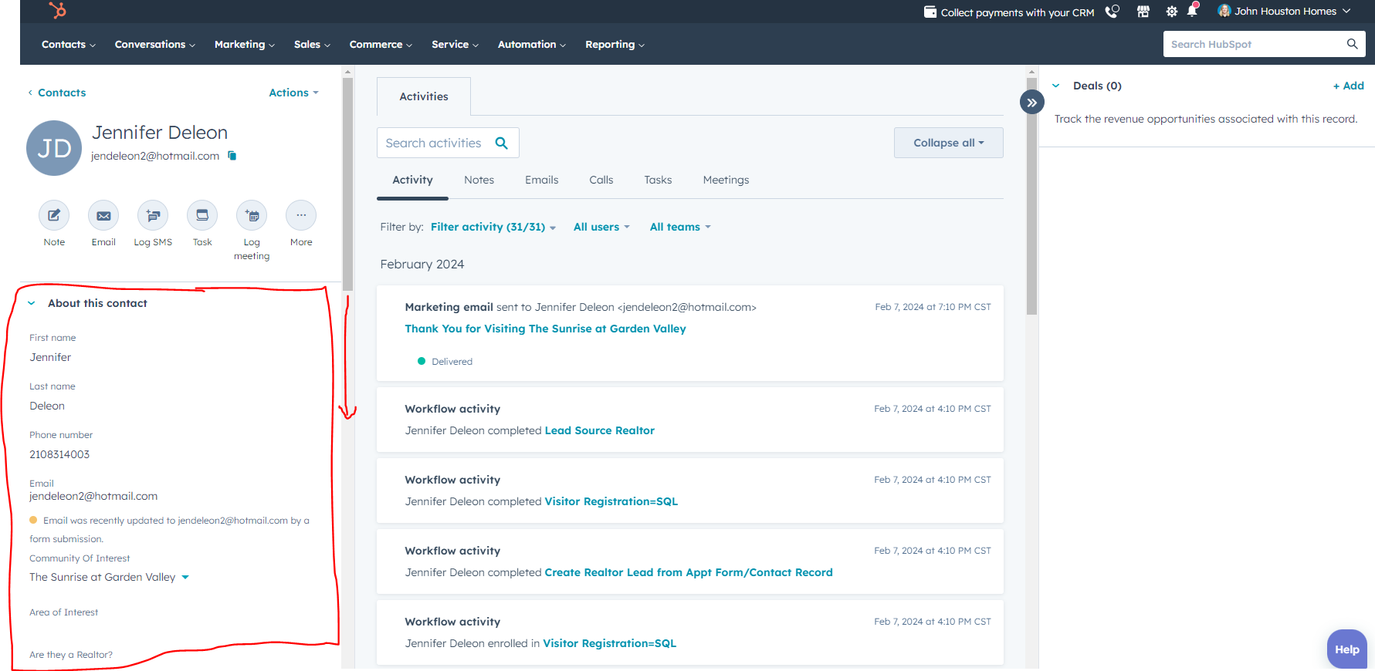Open the Actions dropdown
Viewport: 1375px width, 671px height.
click(293, 93)
